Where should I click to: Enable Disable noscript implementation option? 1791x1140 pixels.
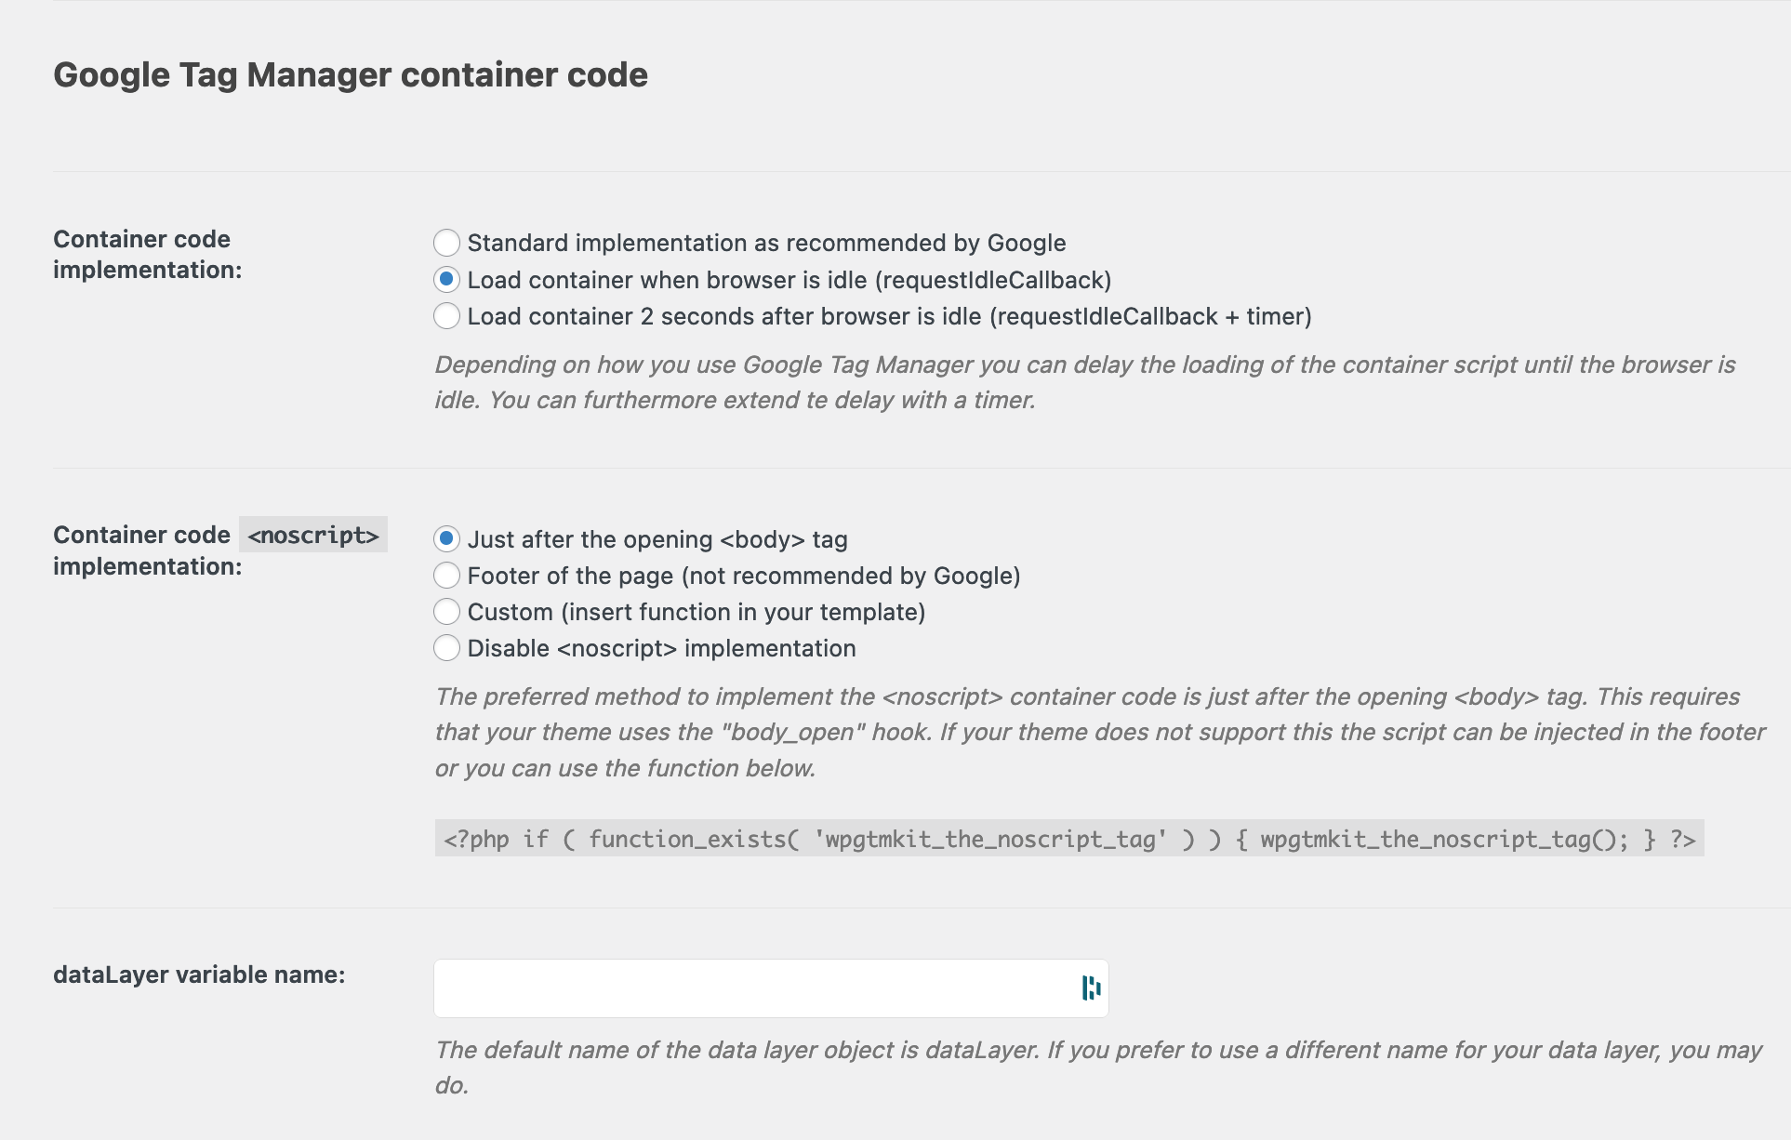[x=447, y=648]
